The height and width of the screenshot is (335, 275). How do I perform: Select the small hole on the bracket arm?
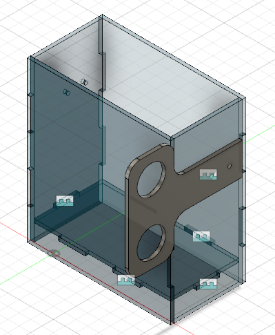[230, 166]
